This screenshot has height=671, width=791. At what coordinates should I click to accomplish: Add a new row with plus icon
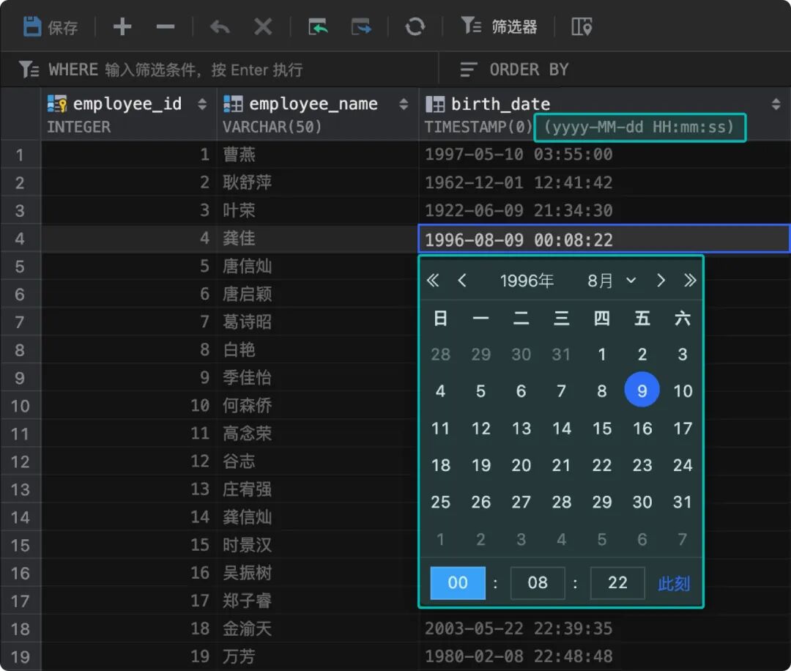122,27
